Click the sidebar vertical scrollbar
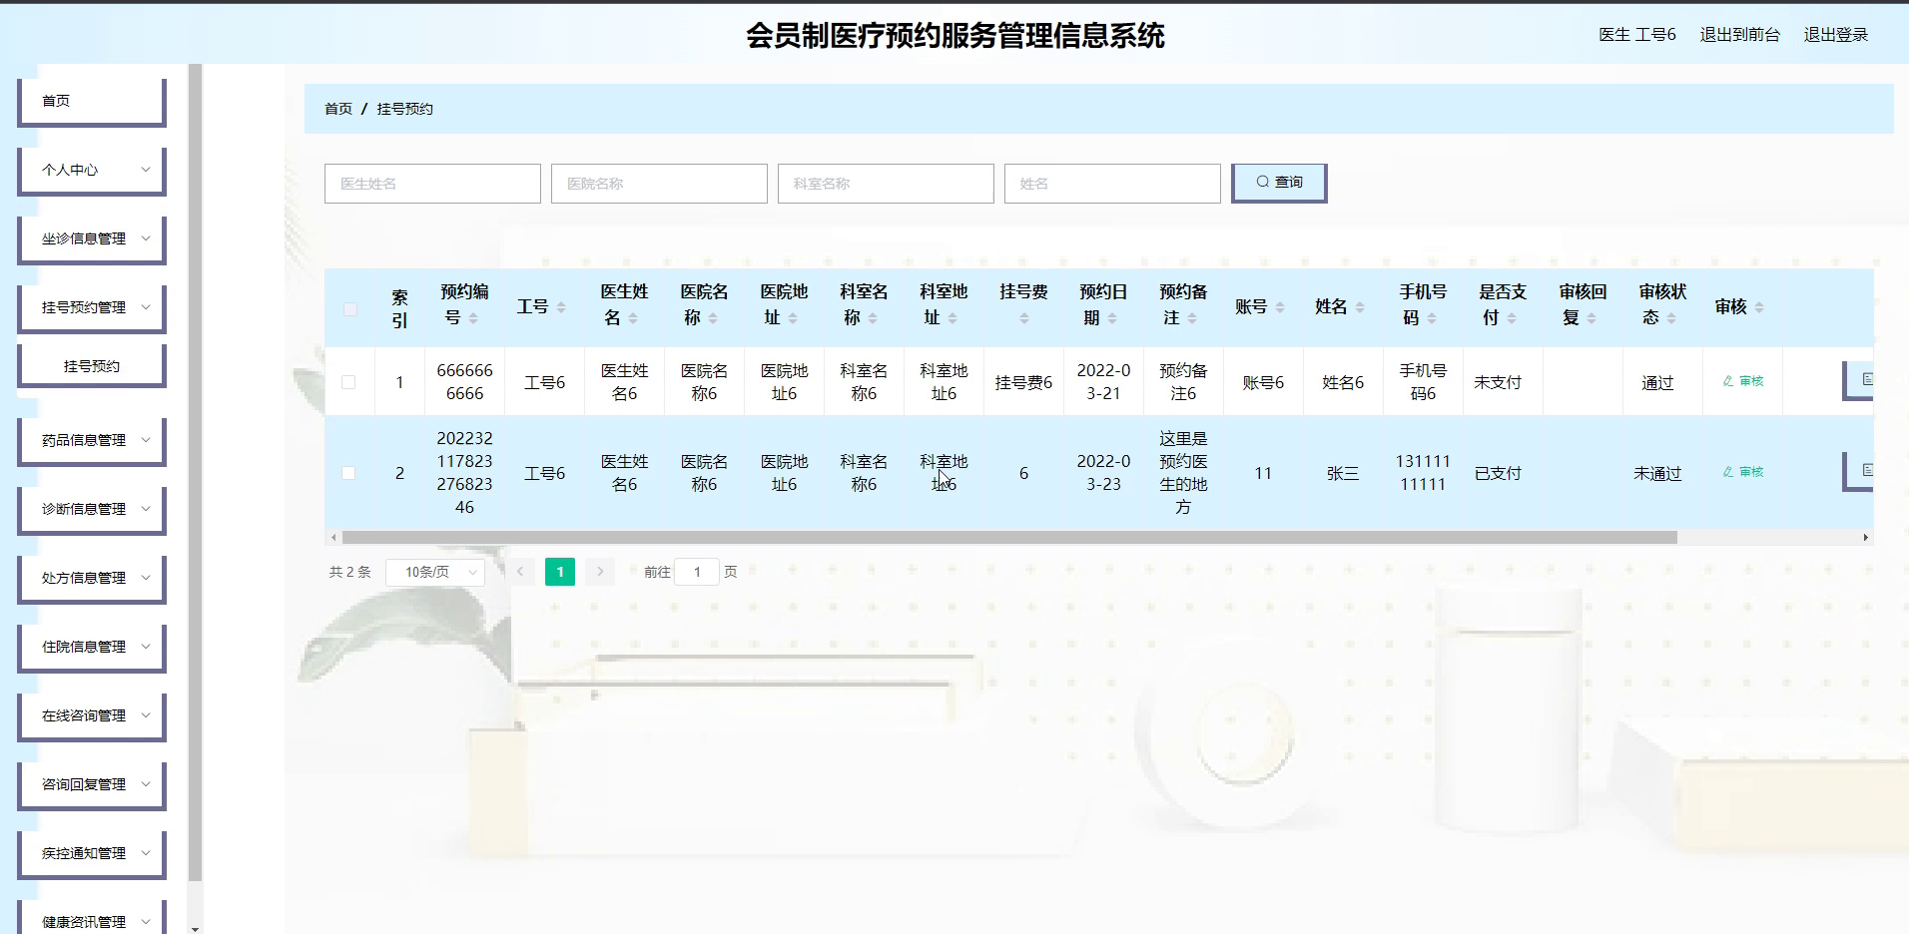1909x934 pixels. [195, 474]
